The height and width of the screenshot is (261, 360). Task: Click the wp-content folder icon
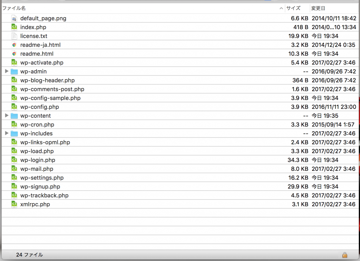(x=14, y=116)
